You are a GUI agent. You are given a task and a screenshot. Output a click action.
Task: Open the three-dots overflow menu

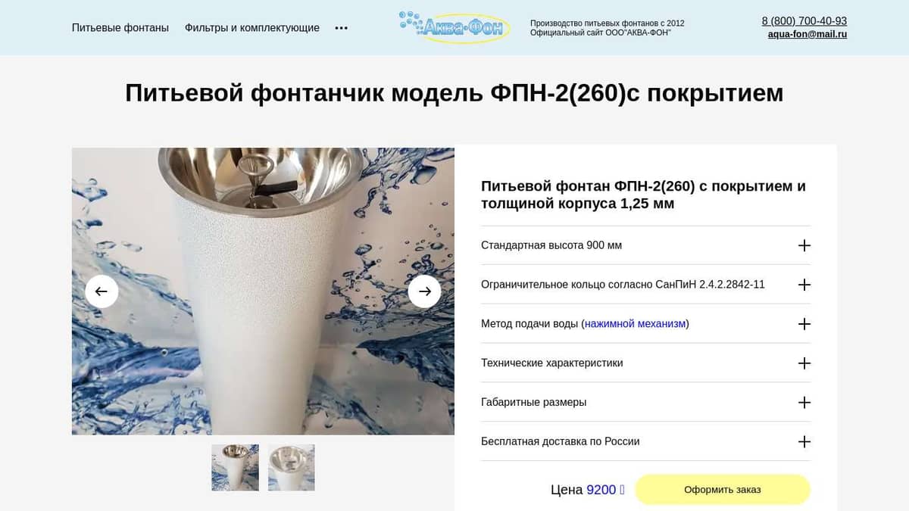342,28
